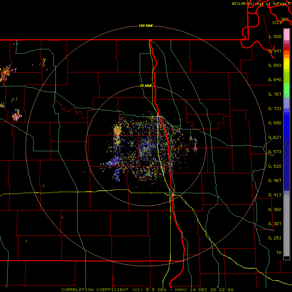Click the 0.893 scale value

click(275, 65)
